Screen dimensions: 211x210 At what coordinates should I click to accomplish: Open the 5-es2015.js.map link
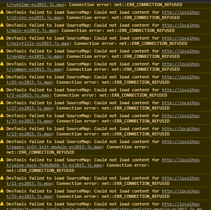coord(28,95)
